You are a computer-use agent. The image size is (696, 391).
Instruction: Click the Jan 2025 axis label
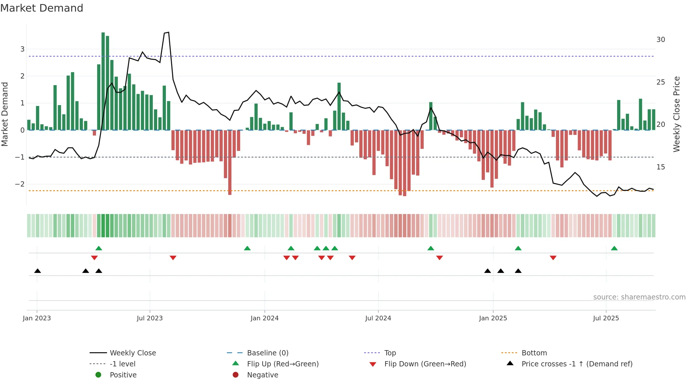(x=493, y=318)
